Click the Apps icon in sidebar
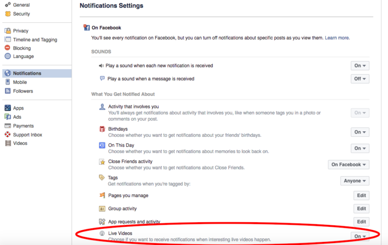Screen dimensions: 388x245 click(x=8, y=108)
